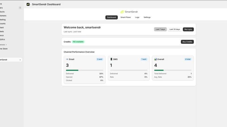Click the Overall card bar chart icon
The image size is (227, 127).
pyautogui.click(x=155, y=59)
